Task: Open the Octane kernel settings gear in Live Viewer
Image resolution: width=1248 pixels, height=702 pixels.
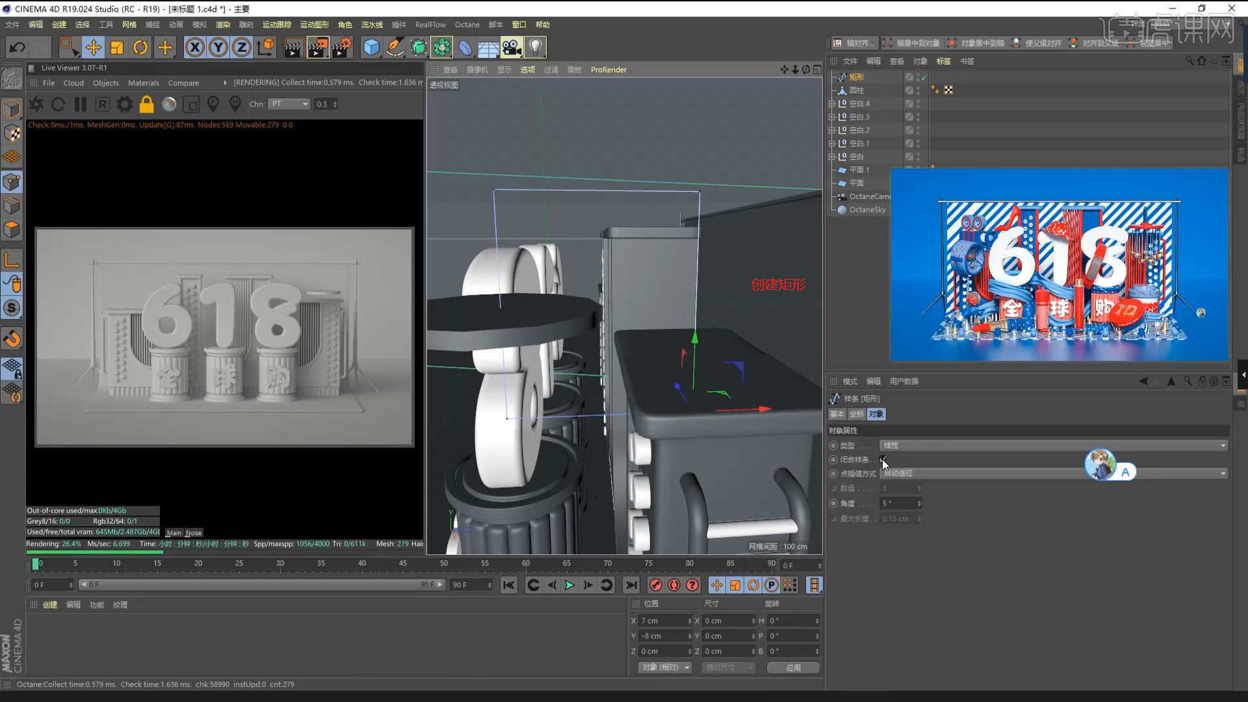Action: 124,104
